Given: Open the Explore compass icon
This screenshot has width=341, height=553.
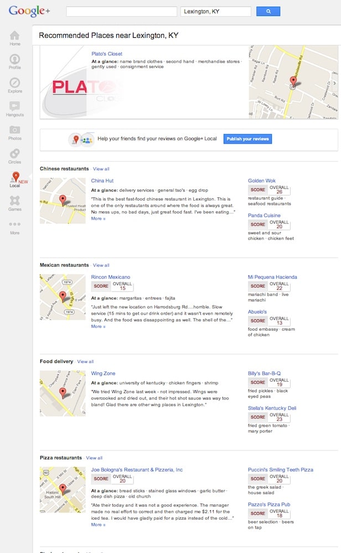Looking at the screenshot, I should tap(15, 85).
